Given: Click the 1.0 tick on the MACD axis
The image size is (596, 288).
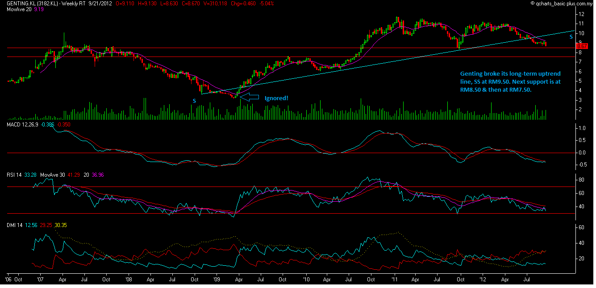Looking at the screenshot, I should 582,128.
